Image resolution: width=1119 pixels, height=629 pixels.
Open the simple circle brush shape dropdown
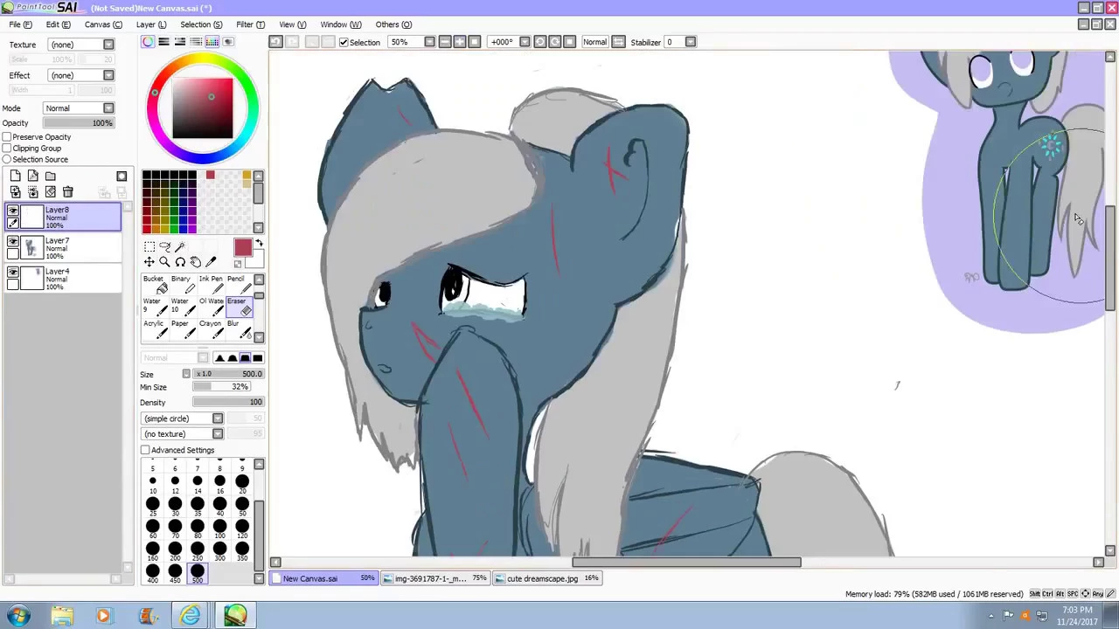pyautogui.click(x=218, y=418)
